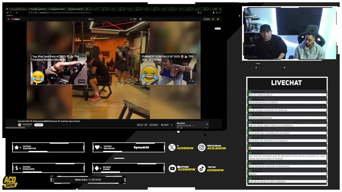The width and height of the screenshot is (342, 192).
Task: Open the DIRECTOS bookmarks folder
Action: [x=10, y=15]
